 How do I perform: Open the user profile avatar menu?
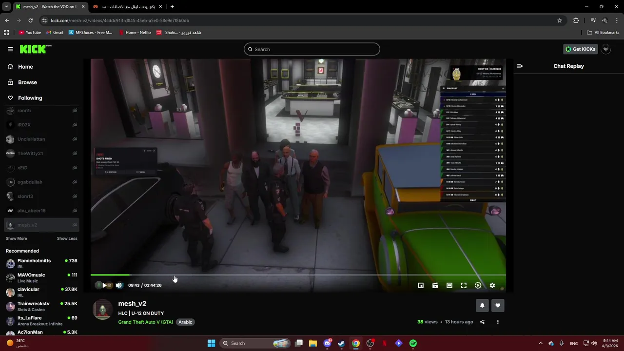point(606,49)
